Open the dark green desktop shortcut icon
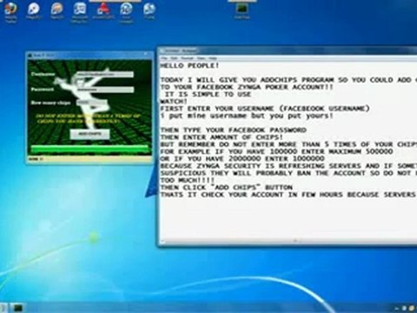 (242, 10)
